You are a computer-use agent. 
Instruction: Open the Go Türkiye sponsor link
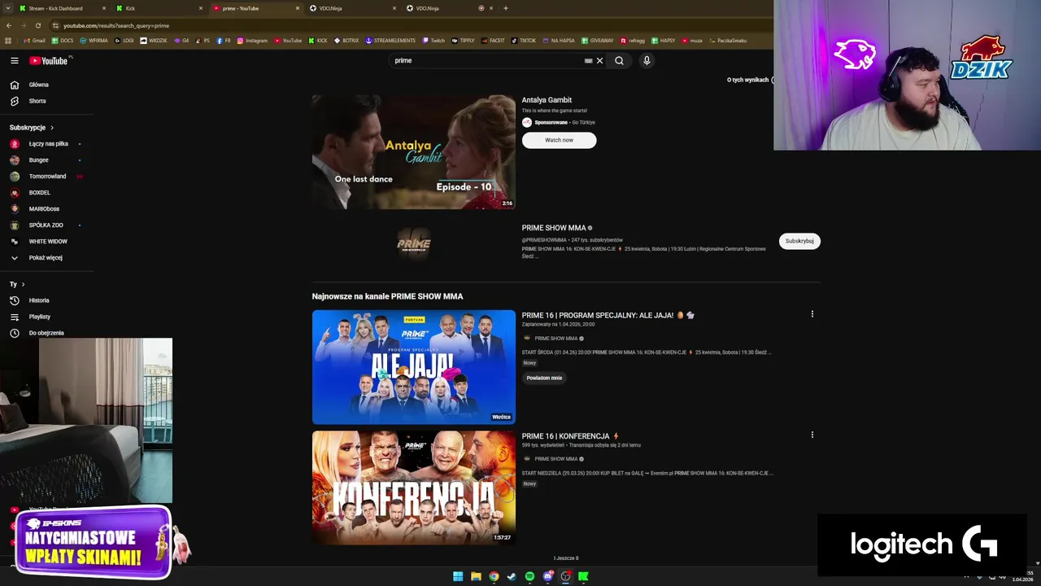click(x=583, y=122)
